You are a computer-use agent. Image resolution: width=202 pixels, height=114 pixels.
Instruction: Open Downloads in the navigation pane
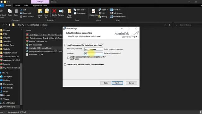pyautogui.click(x=6, y=88)
